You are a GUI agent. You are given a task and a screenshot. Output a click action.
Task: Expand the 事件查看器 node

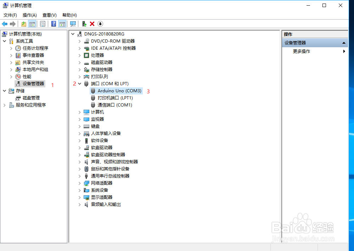(x=11, y=55)
